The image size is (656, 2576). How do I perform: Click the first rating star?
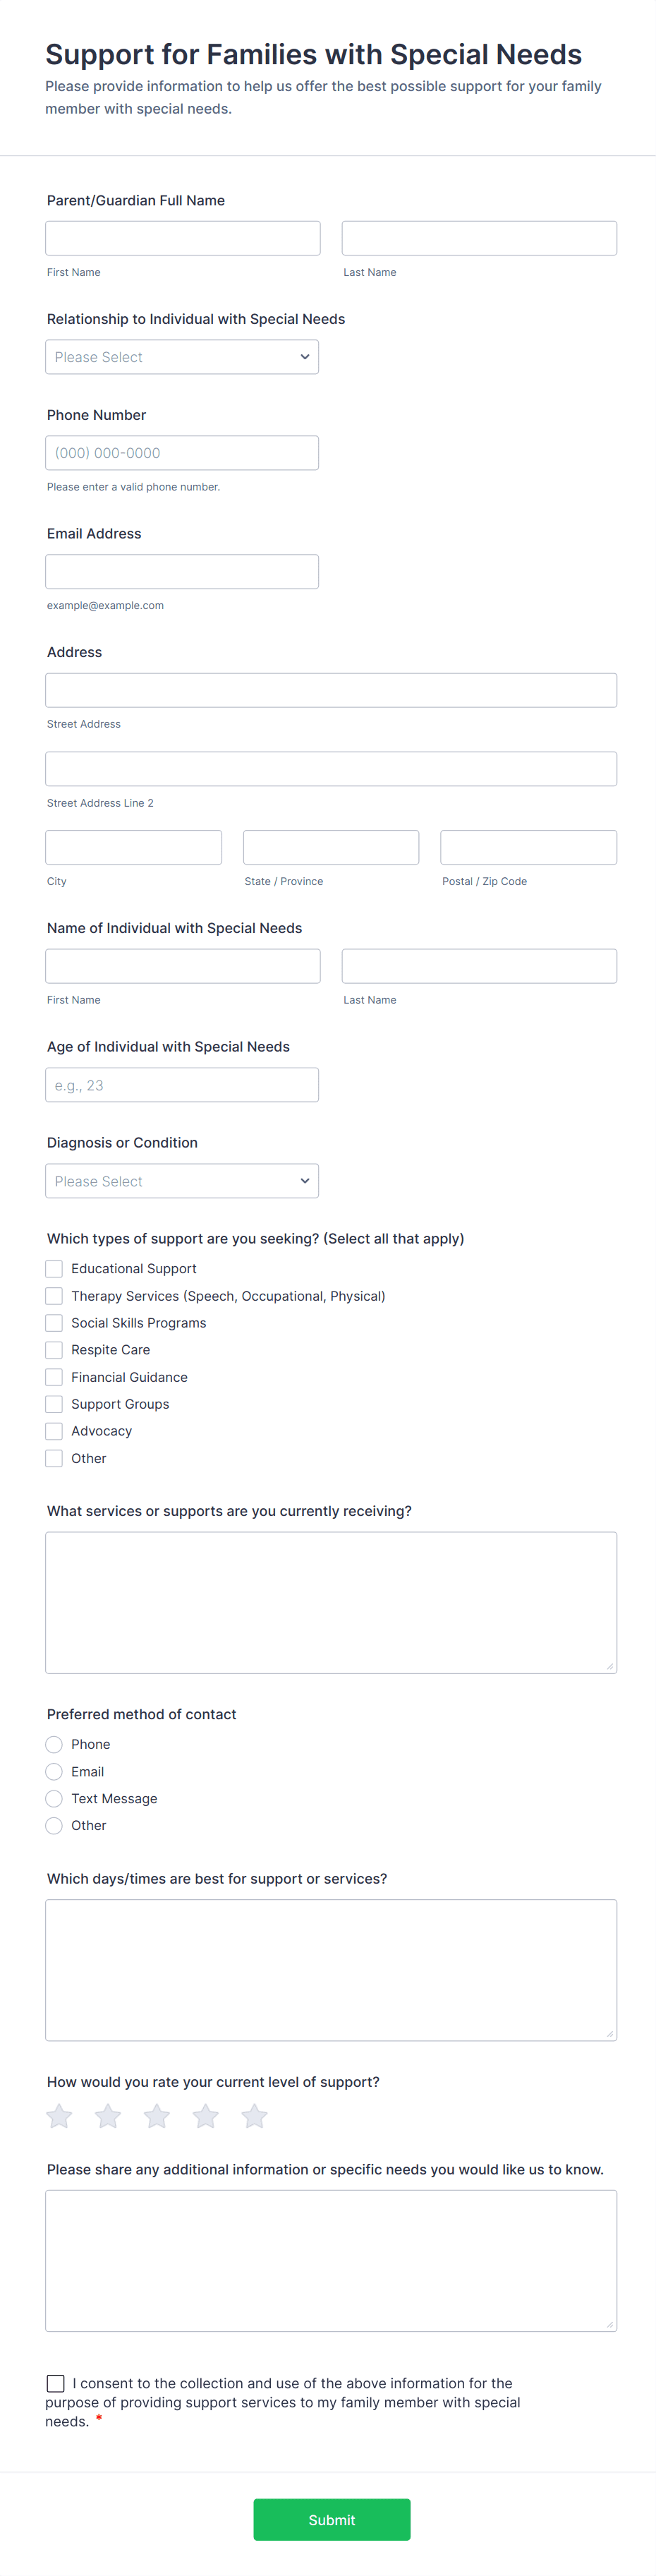click(60, 2117)
